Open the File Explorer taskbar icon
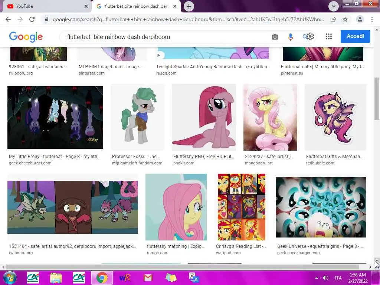 pyautogui.click(x=56, y=278)
